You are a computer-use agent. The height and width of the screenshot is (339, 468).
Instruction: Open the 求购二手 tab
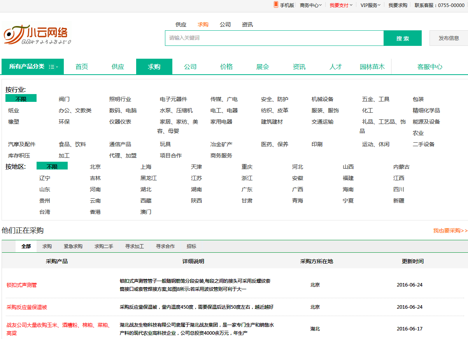pos(104,246)
